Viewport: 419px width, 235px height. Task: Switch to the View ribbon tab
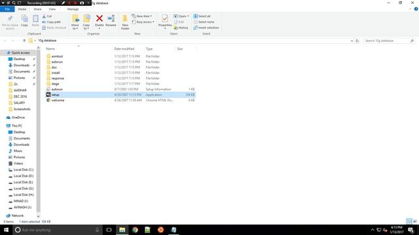coord(52,9)
